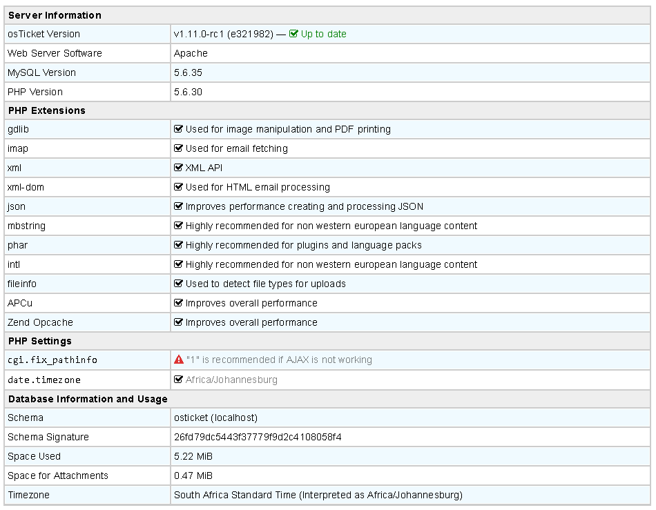
Task: Click Database Information and Usage header
Action: tap(88, 399)
